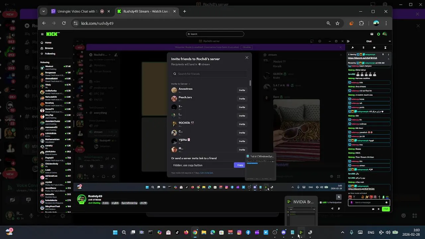Open AdrianahLee channel in sidebar

coord(55,177)
